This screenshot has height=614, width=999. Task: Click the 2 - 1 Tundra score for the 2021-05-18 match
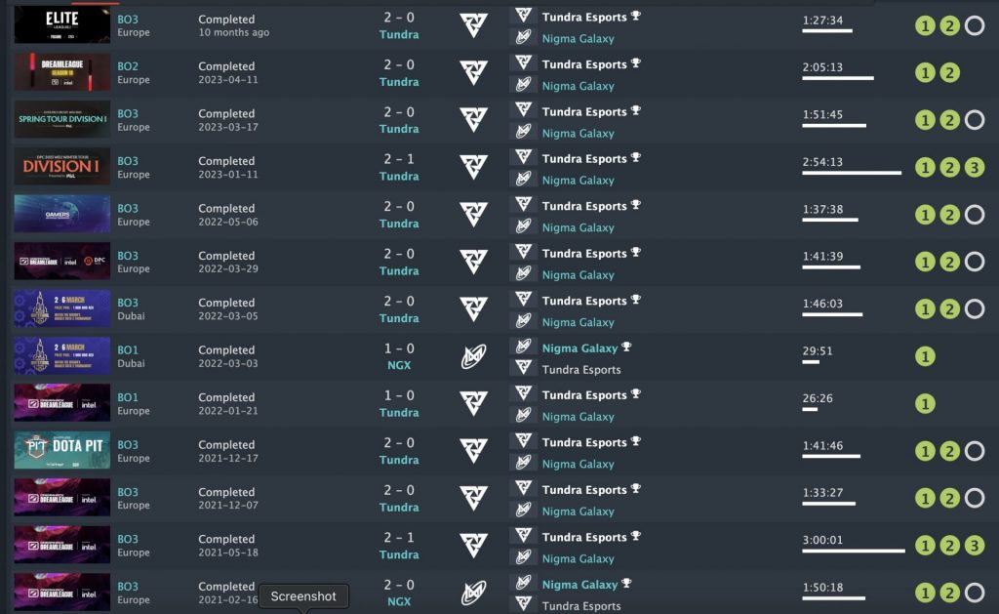(x=399, y=546)
